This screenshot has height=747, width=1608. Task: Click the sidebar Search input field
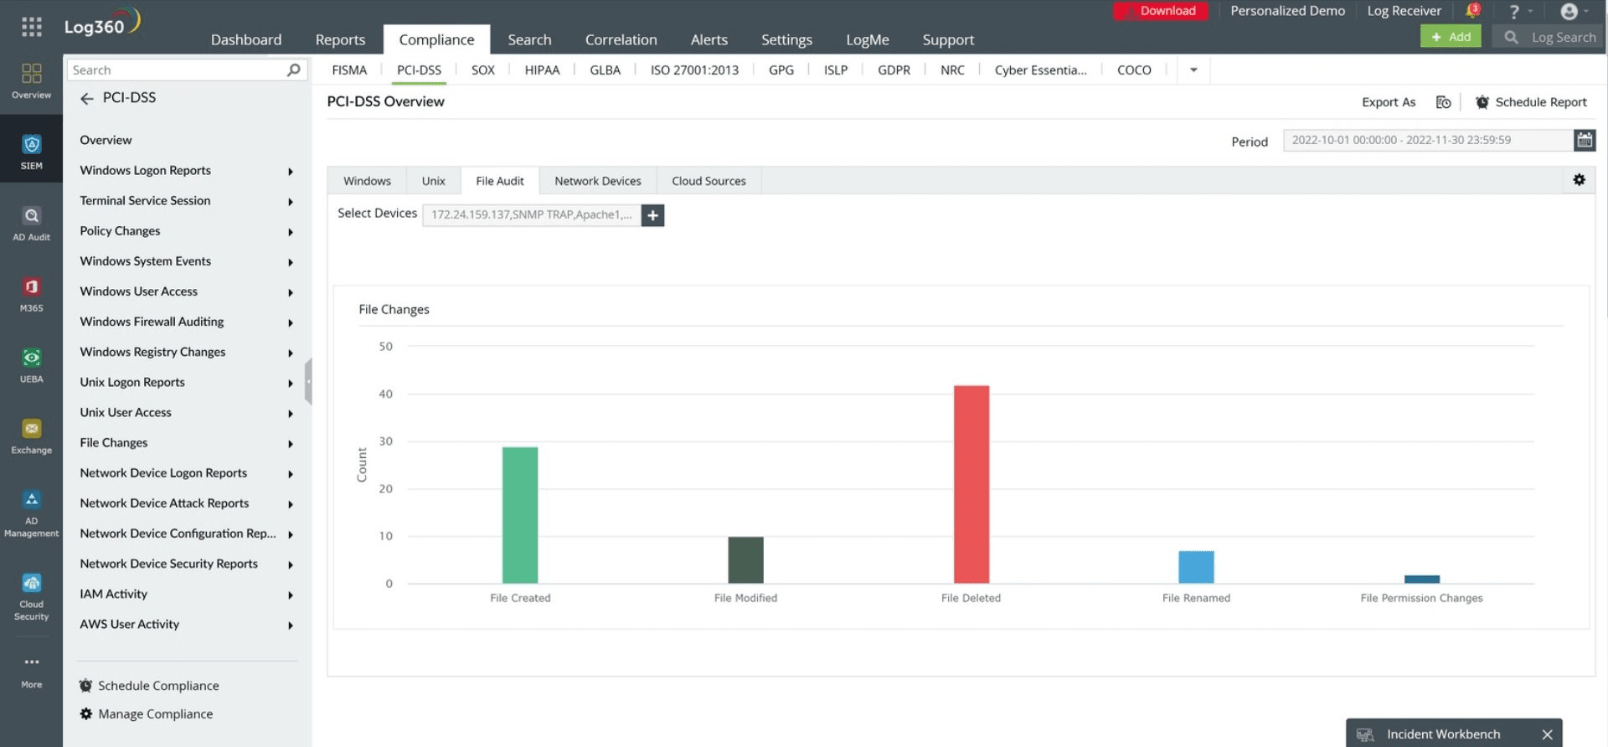[x=176, y=70]
